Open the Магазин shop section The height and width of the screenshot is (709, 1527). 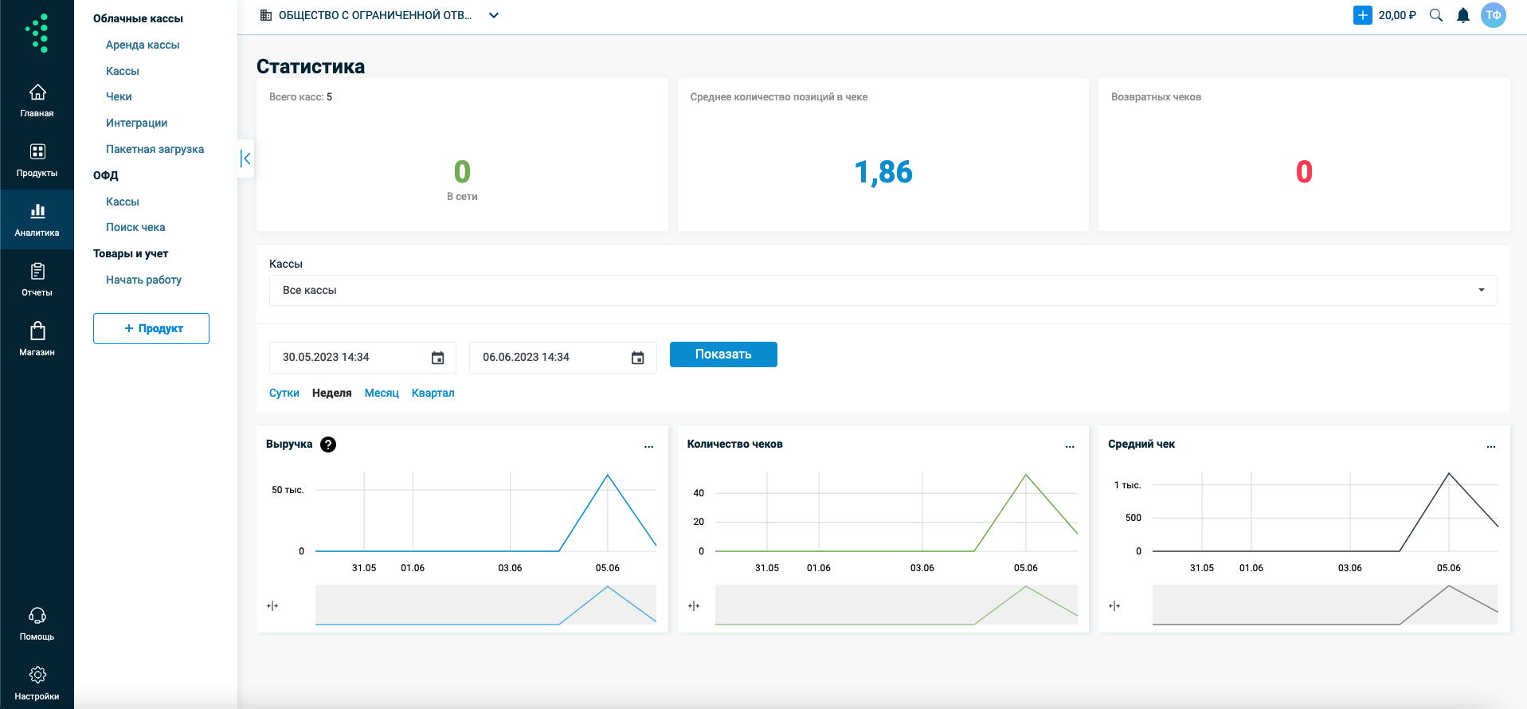(x=37, y=339)
